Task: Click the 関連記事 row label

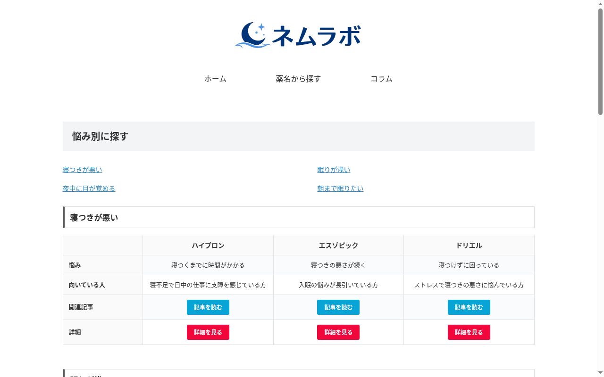Action: (x=103, y=307)
